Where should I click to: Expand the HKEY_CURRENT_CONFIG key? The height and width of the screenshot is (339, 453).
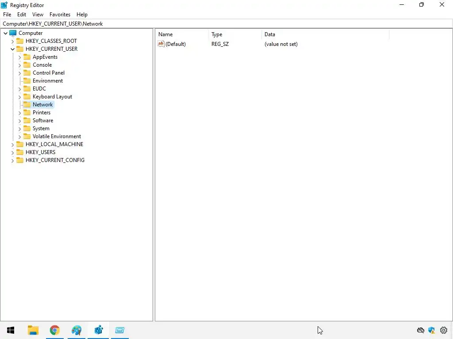(12, 160)
